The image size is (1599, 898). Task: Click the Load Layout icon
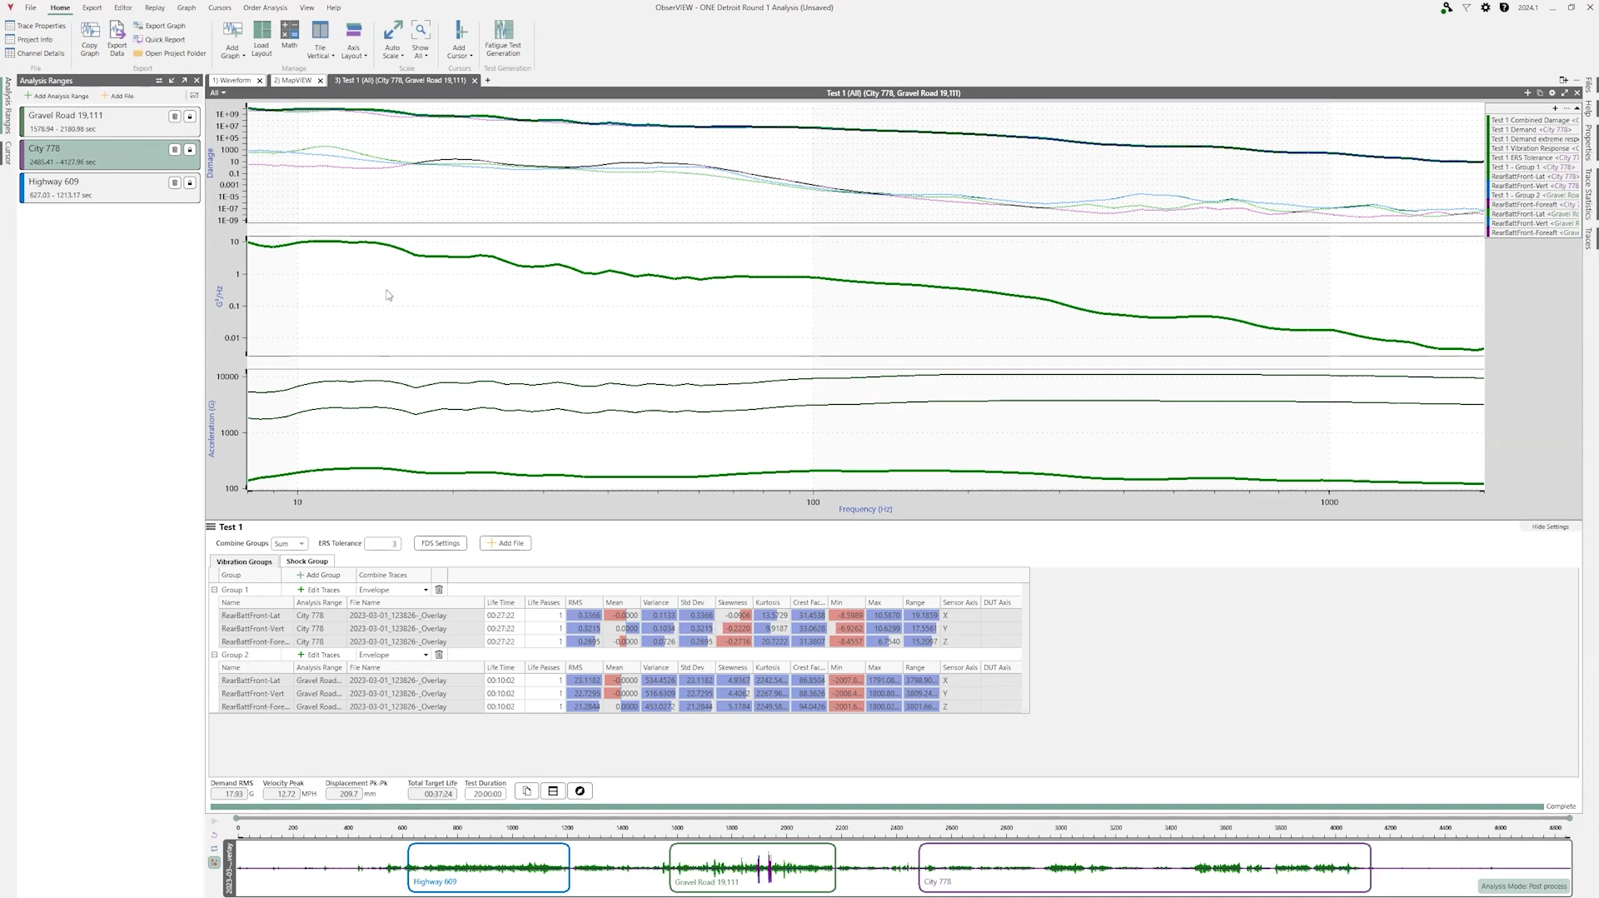point(262,38)
